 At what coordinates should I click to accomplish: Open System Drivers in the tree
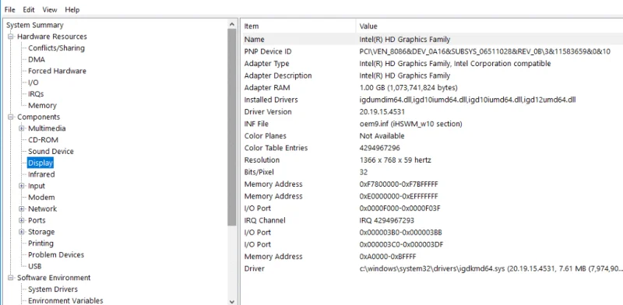click(53, 289)
